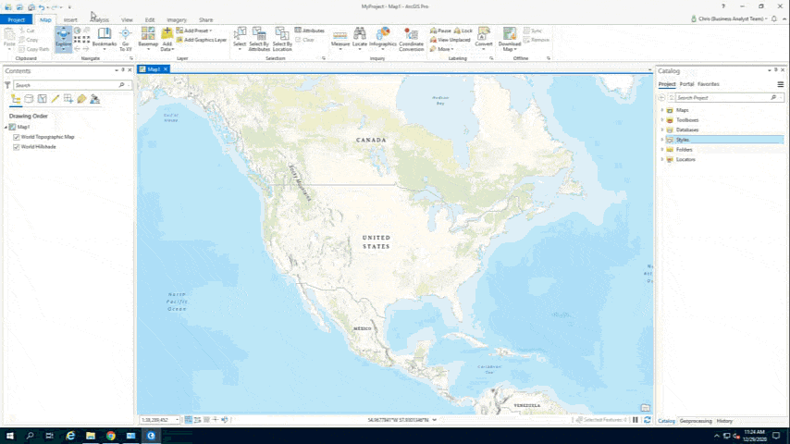Pause labeling
This screenshot has width=790, height=444.
click(440, 31)
